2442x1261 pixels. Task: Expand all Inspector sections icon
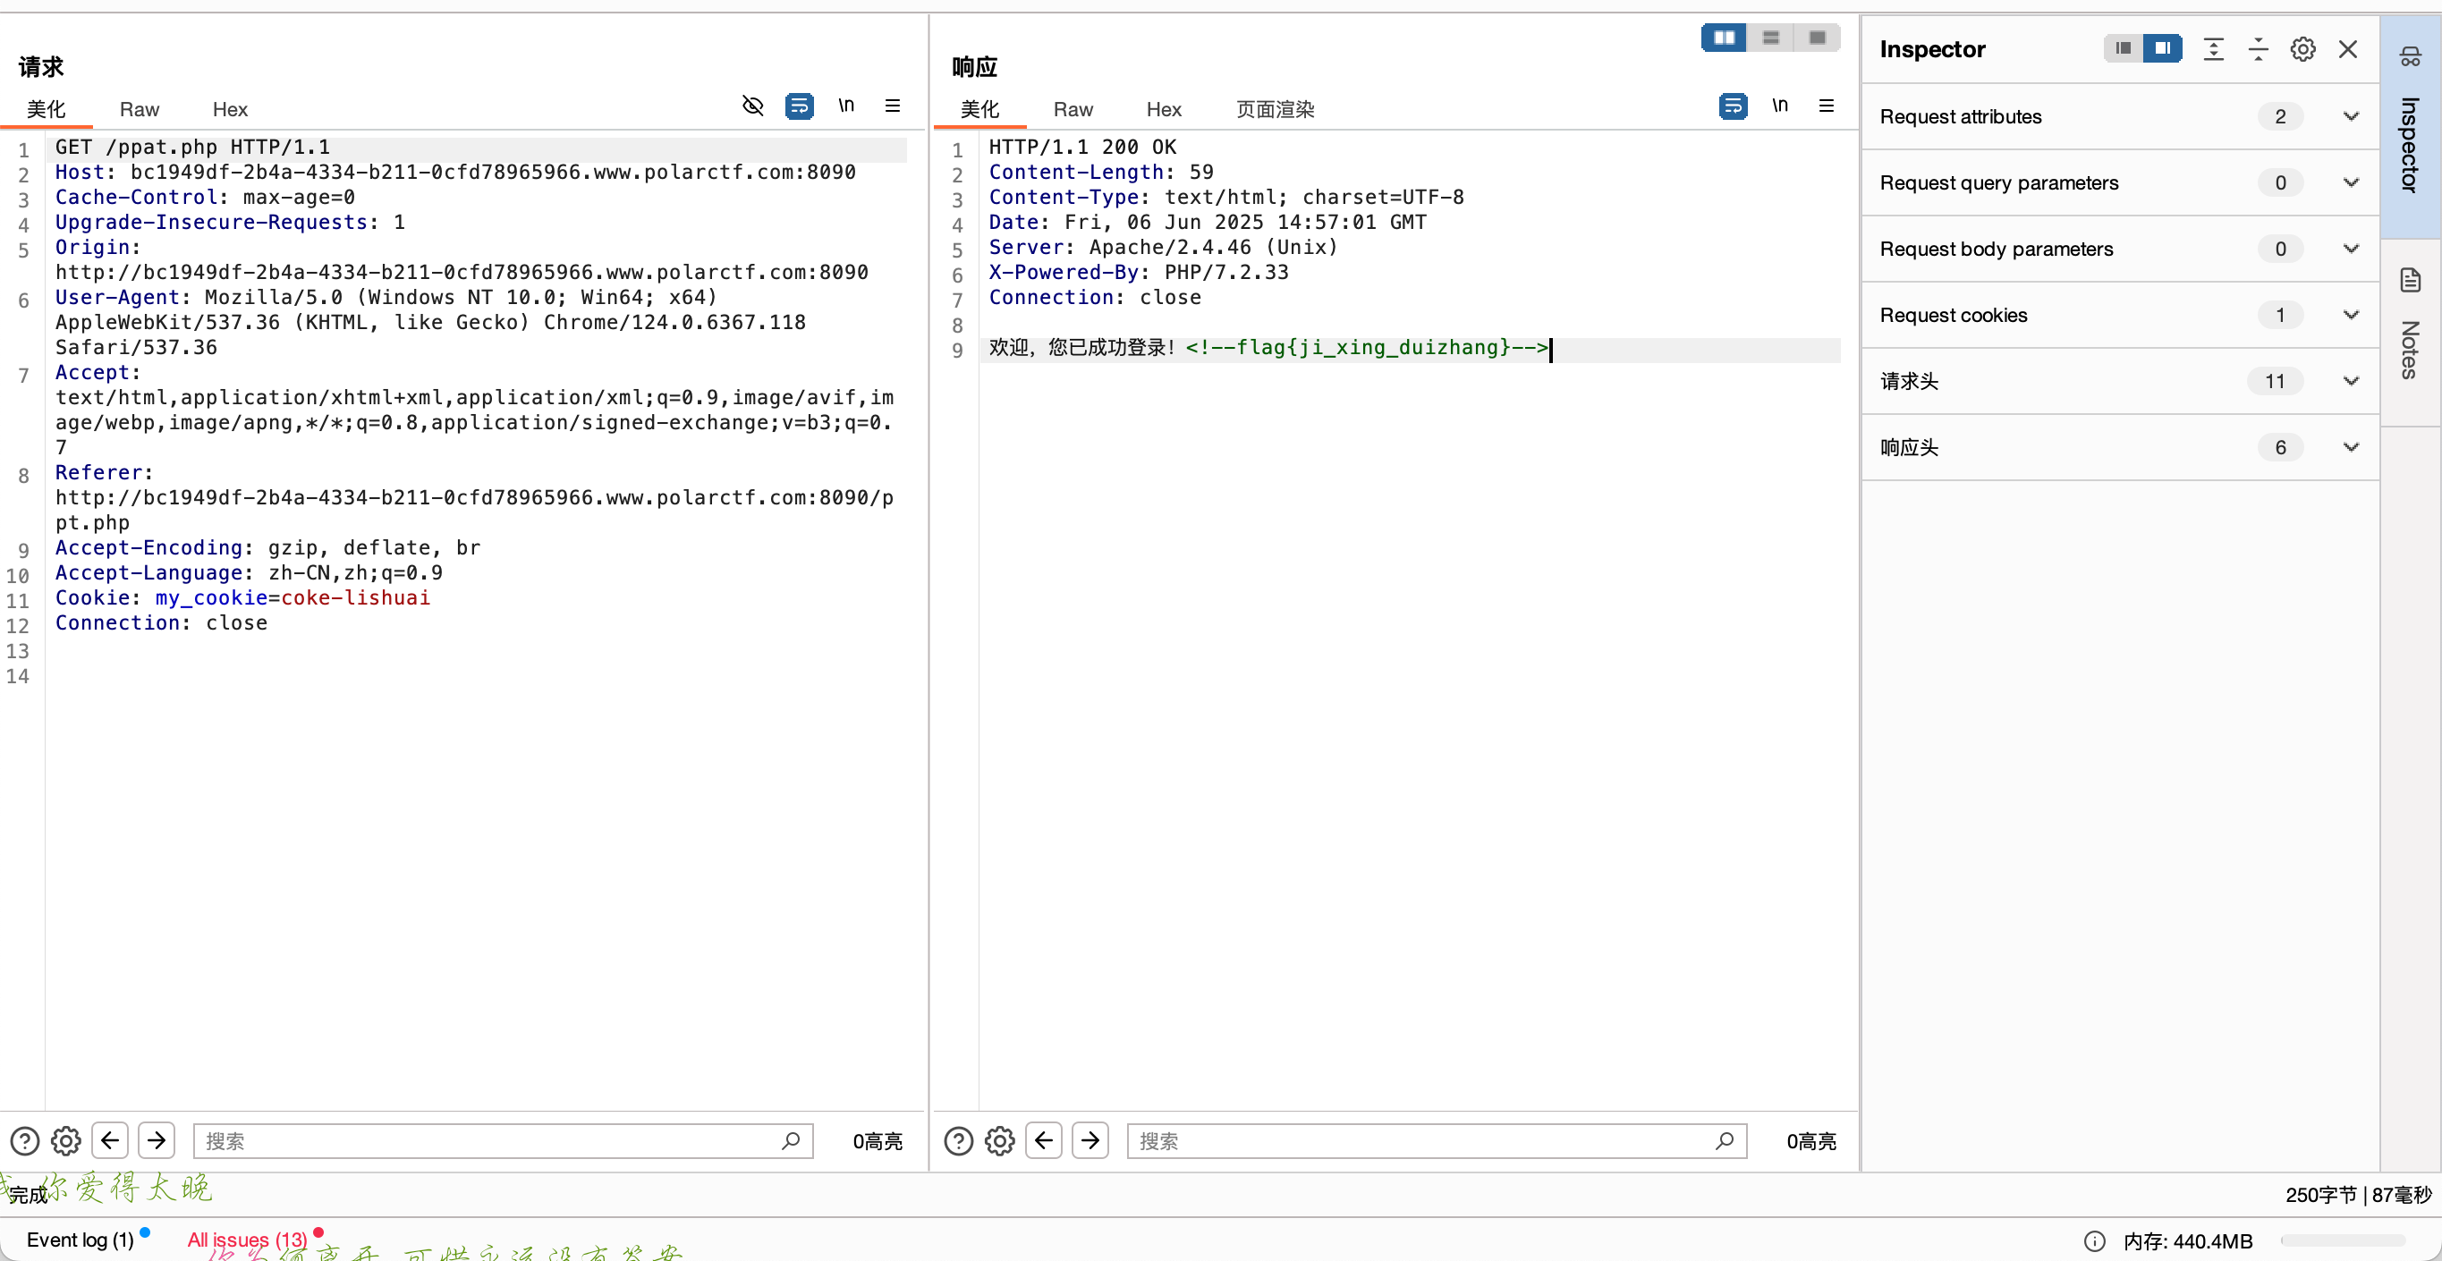(2214, 49)
